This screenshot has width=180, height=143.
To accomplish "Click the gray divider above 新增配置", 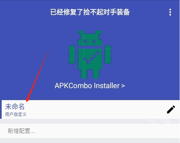I will tap(90, 121).
